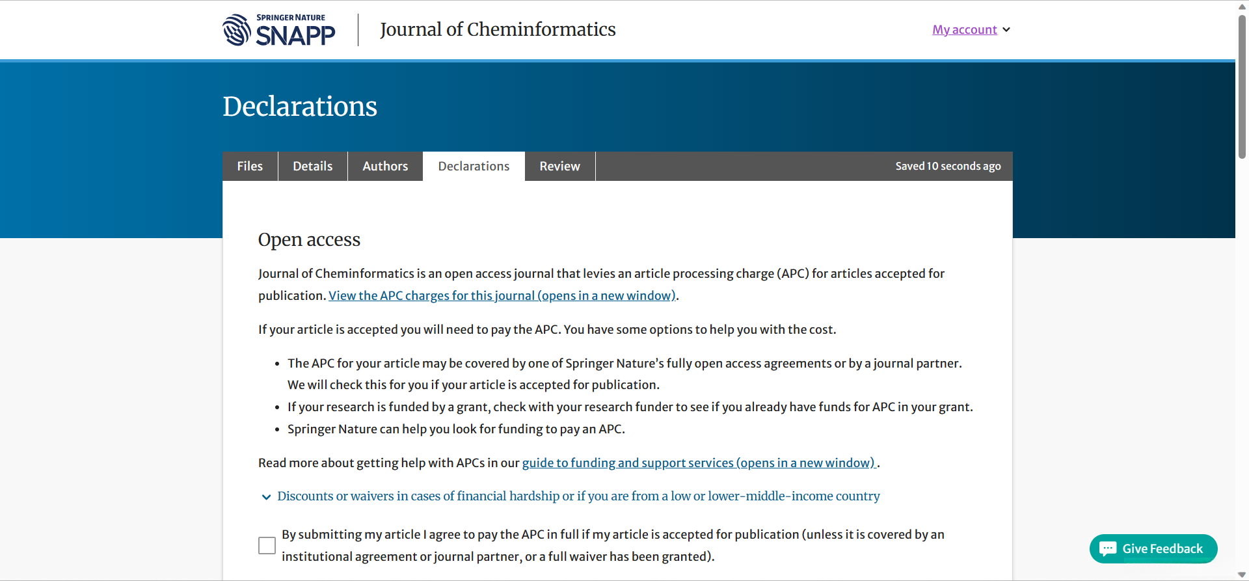Open the guide to funding and support services link

698,463
